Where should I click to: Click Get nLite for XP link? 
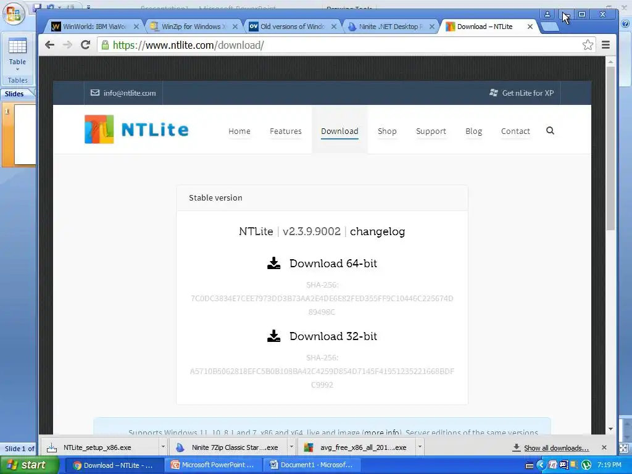point(528,93)
